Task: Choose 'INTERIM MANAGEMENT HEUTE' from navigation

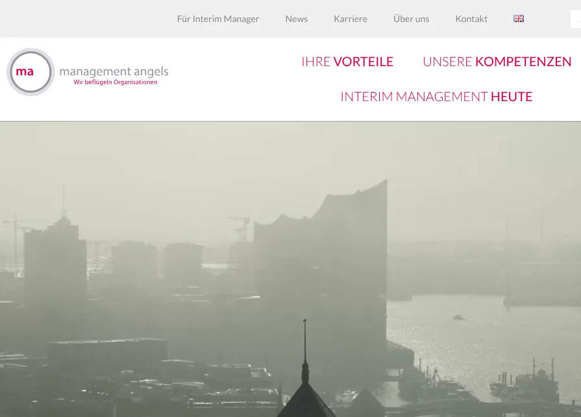Action: (x=436, y=97)
